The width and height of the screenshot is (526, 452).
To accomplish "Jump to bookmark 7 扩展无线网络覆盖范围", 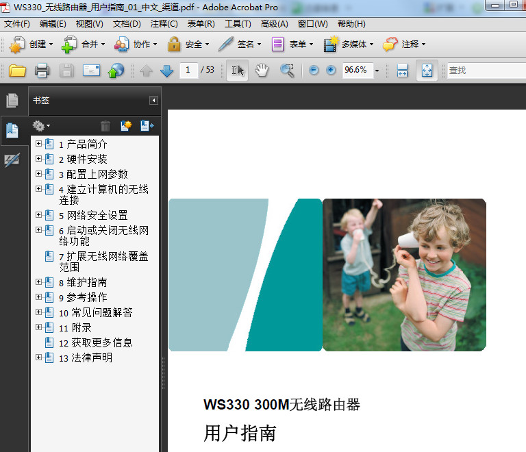I will [x=103, y=262].
